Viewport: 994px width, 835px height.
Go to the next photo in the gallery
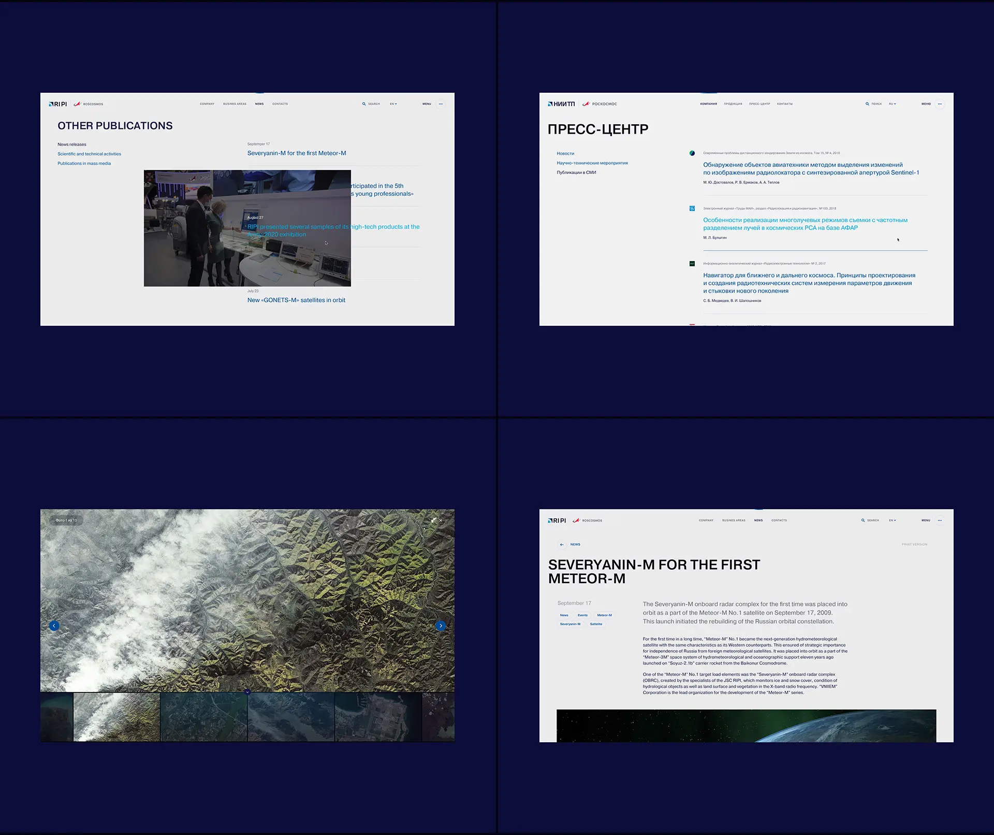(x=441, y=626)
